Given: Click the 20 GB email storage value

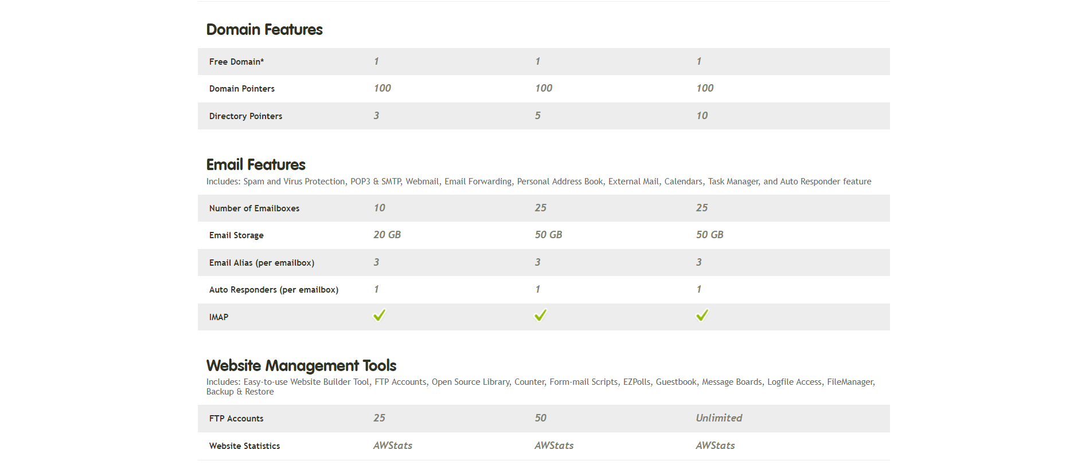Looking at the screenshot, I should (x=387, y=235).
